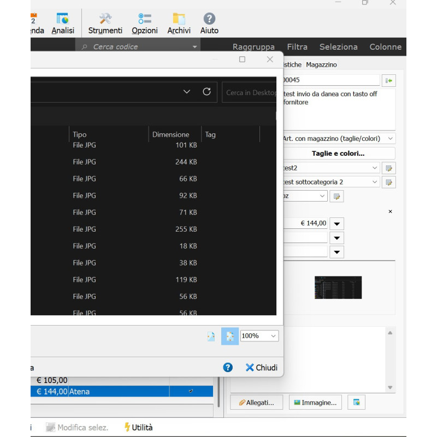
Task: Edit units icon beside pz dropdown
Action: tap(336, 196)
